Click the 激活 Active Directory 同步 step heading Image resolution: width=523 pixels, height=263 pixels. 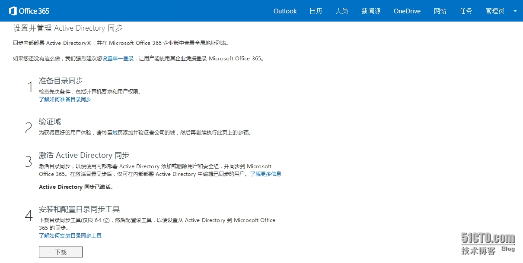coord(84,155)
